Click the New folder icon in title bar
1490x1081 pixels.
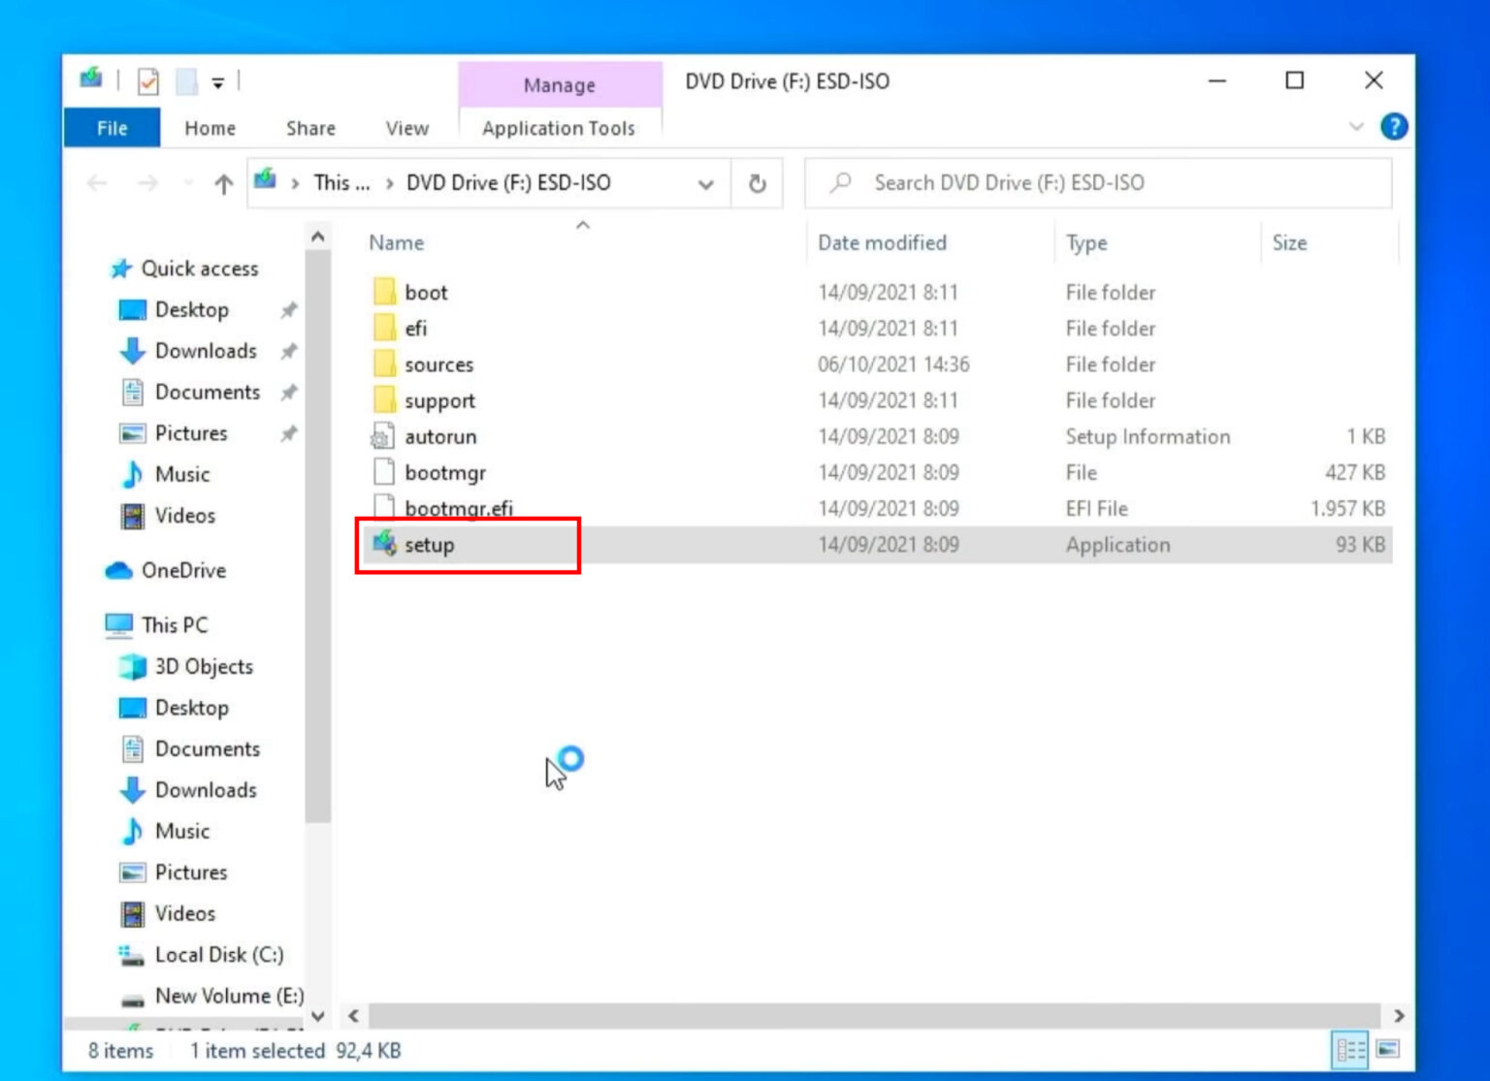coord(186,82)
